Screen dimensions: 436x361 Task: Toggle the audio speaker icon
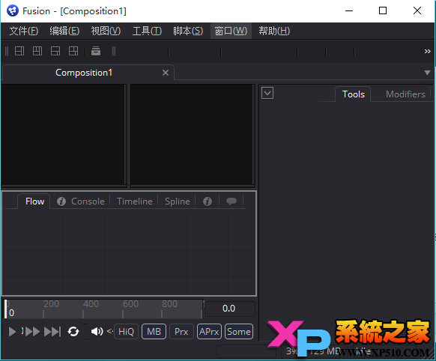click(x=97, y=332)
